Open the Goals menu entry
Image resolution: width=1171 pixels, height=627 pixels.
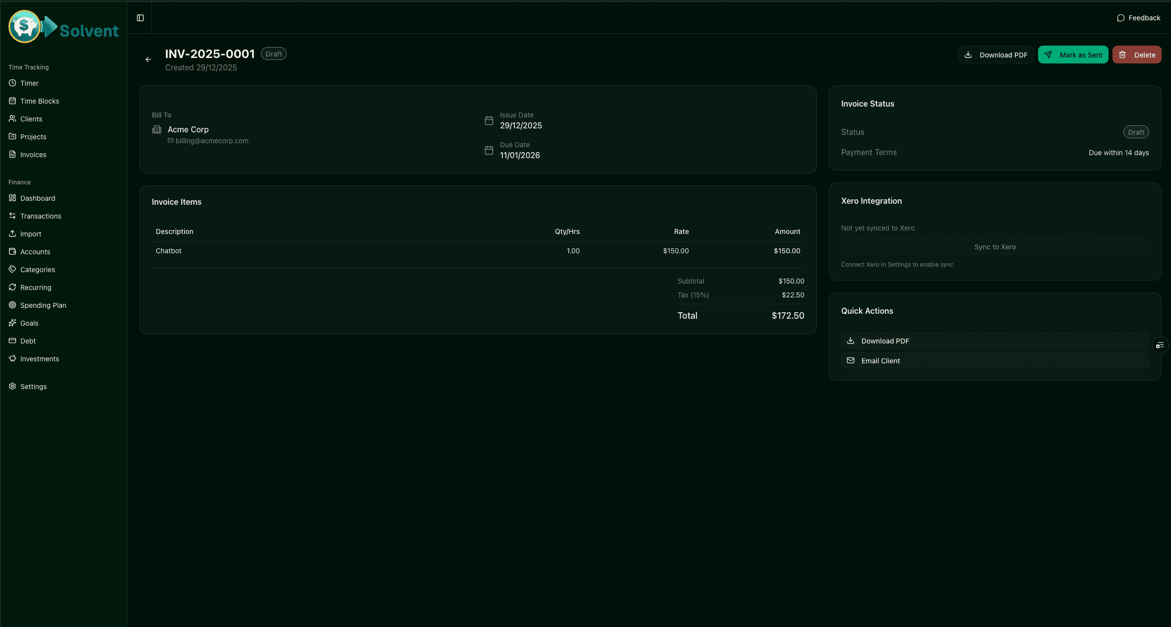click(29, 323)
